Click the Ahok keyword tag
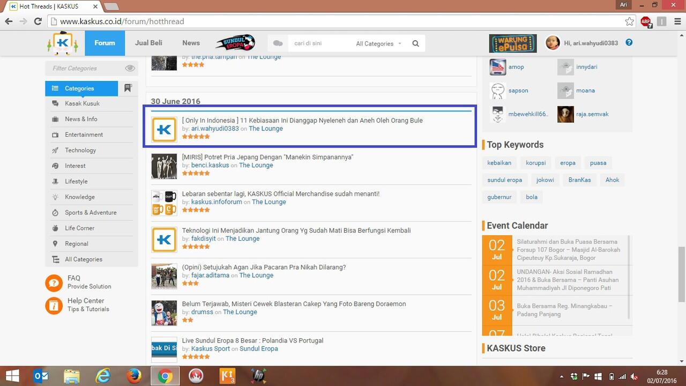 coord(612,180)
